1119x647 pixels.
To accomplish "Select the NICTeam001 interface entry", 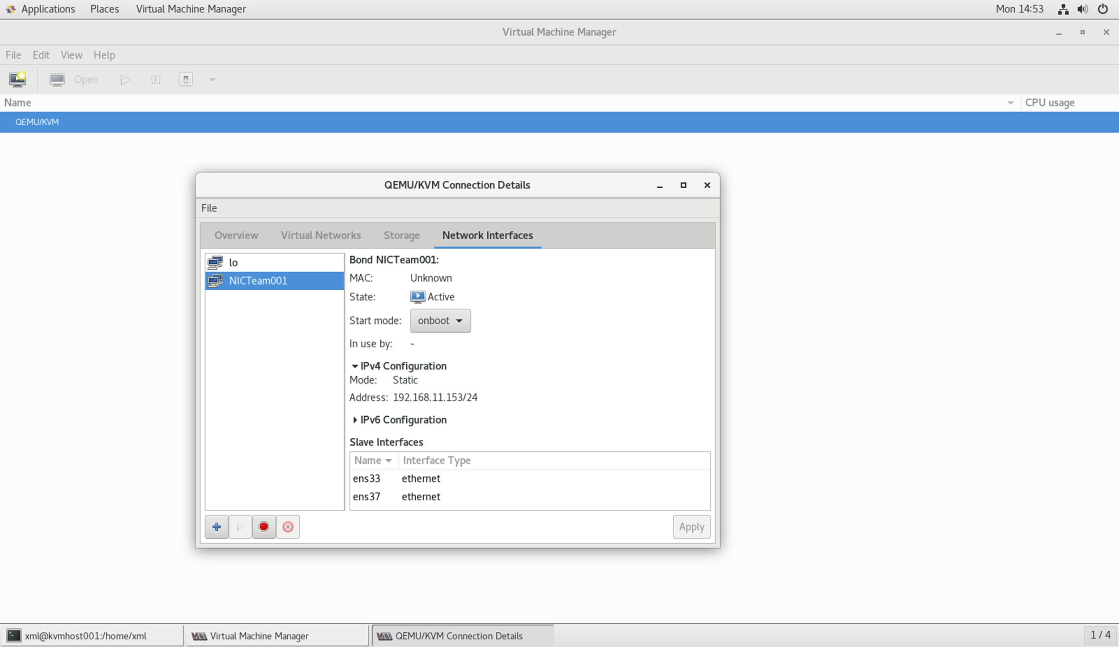I will pos(275,281).
